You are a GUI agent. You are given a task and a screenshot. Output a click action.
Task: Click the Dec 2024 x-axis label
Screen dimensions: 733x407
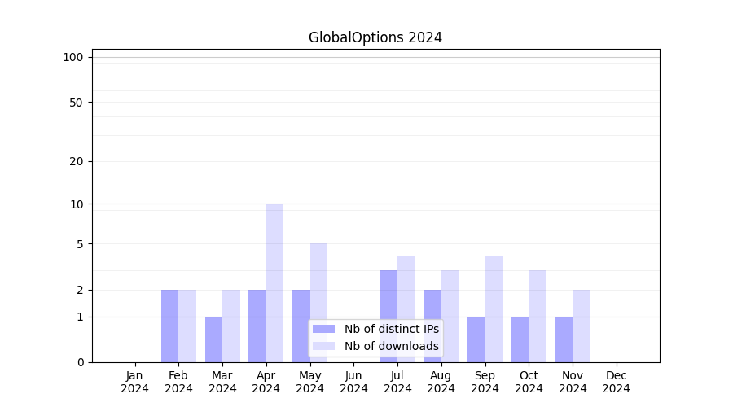[616, 382]
